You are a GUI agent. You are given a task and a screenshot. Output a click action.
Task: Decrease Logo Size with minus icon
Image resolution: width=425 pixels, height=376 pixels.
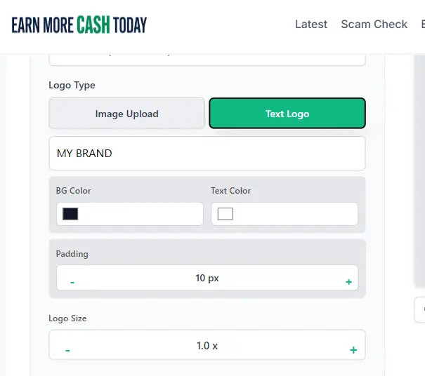[x=67, y=350]
